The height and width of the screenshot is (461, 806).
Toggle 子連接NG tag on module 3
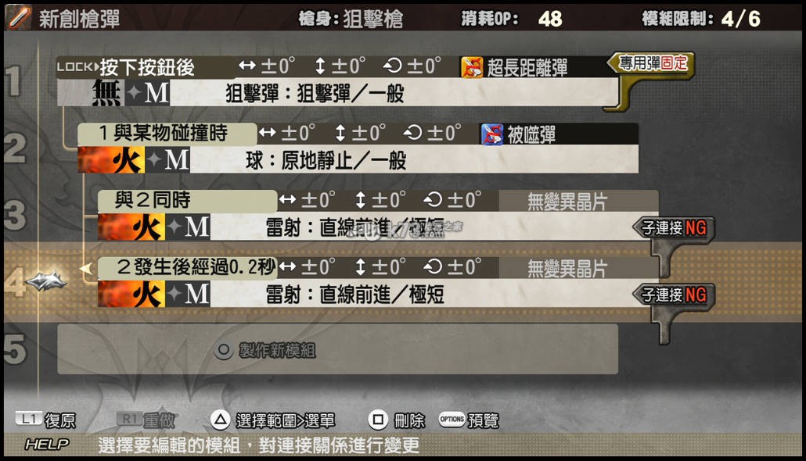(674, 227)
